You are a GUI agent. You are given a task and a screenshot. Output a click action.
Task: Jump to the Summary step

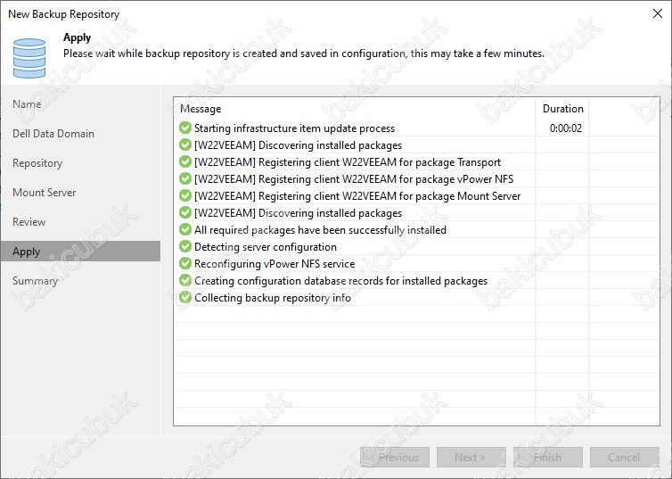35,281
